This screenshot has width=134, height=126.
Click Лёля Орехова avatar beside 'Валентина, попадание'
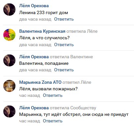pyautogui.click(x=9, y=61)
